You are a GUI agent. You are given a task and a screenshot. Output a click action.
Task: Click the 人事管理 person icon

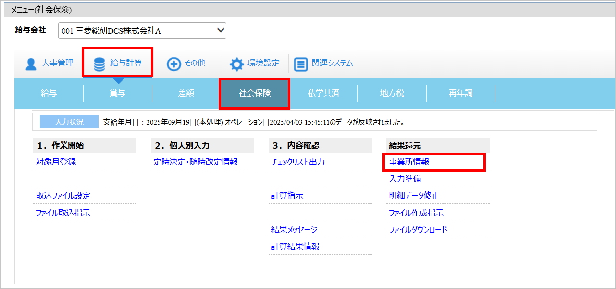[x=31, y=64]
